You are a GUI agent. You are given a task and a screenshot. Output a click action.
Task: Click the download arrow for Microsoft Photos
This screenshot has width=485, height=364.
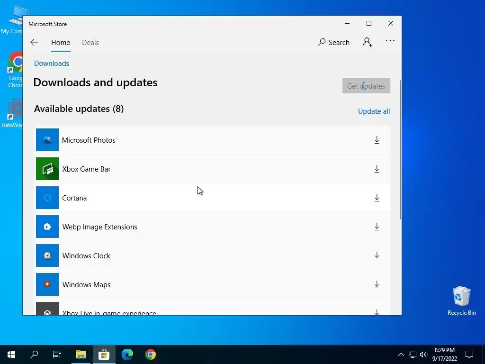point(377,140)
